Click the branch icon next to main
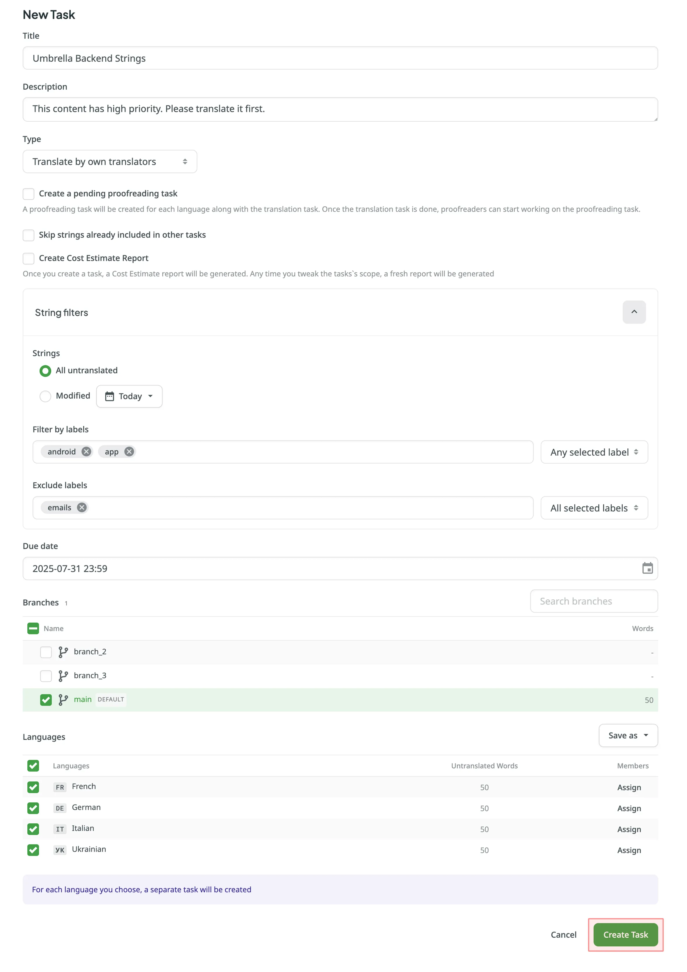Viewport: 687px width, 972px height. point(63,699)
